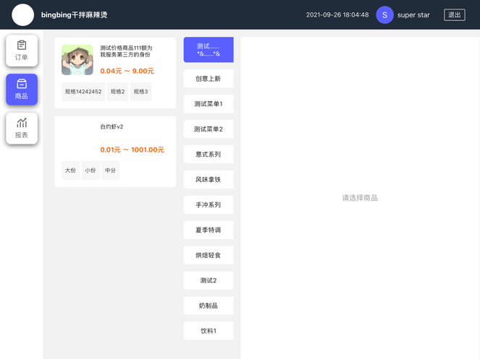Choose the 大份 size option
Viewport: 480px width, 359px height.
click(70, 170)
